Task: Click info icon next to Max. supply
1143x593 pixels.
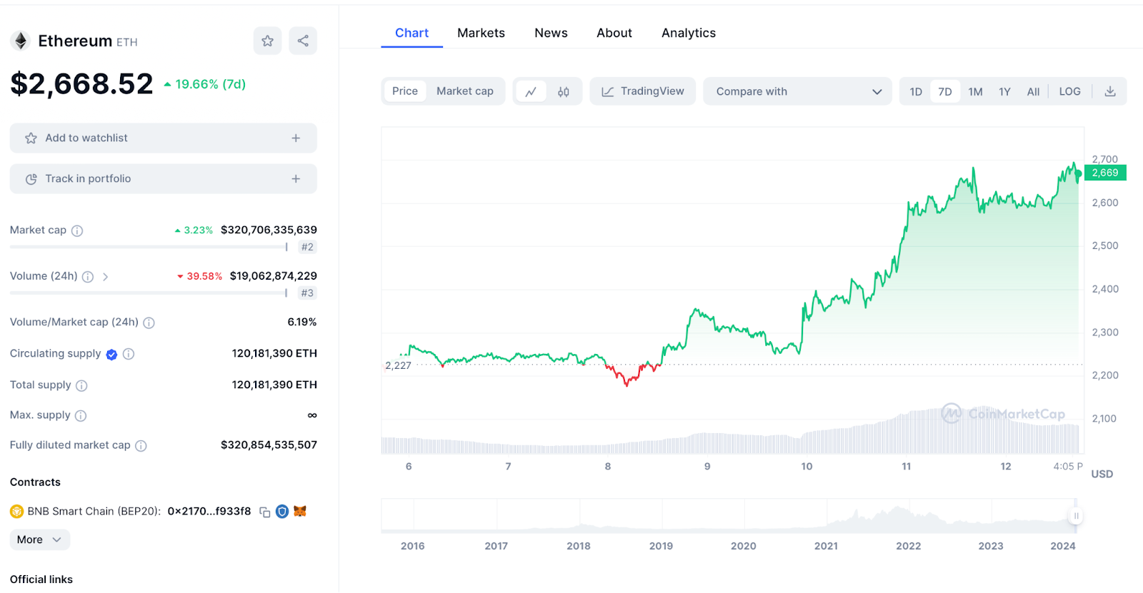Action: coord(81,415)
